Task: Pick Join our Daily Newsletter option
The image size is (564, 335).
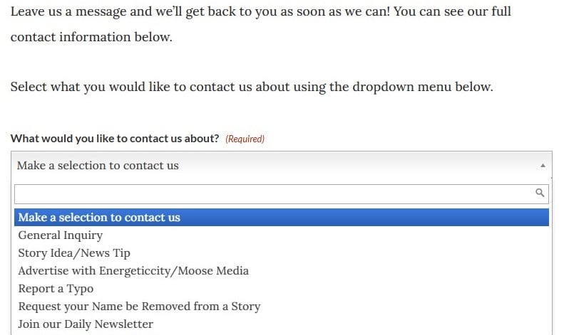Action: tap(86, 324)
